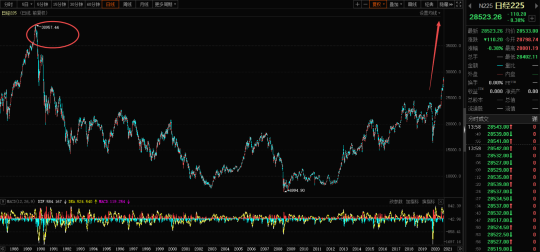Open 设置均线 moving-average dropdown
The width and height of the screenshot is (540, 252).
pos(430,13)
